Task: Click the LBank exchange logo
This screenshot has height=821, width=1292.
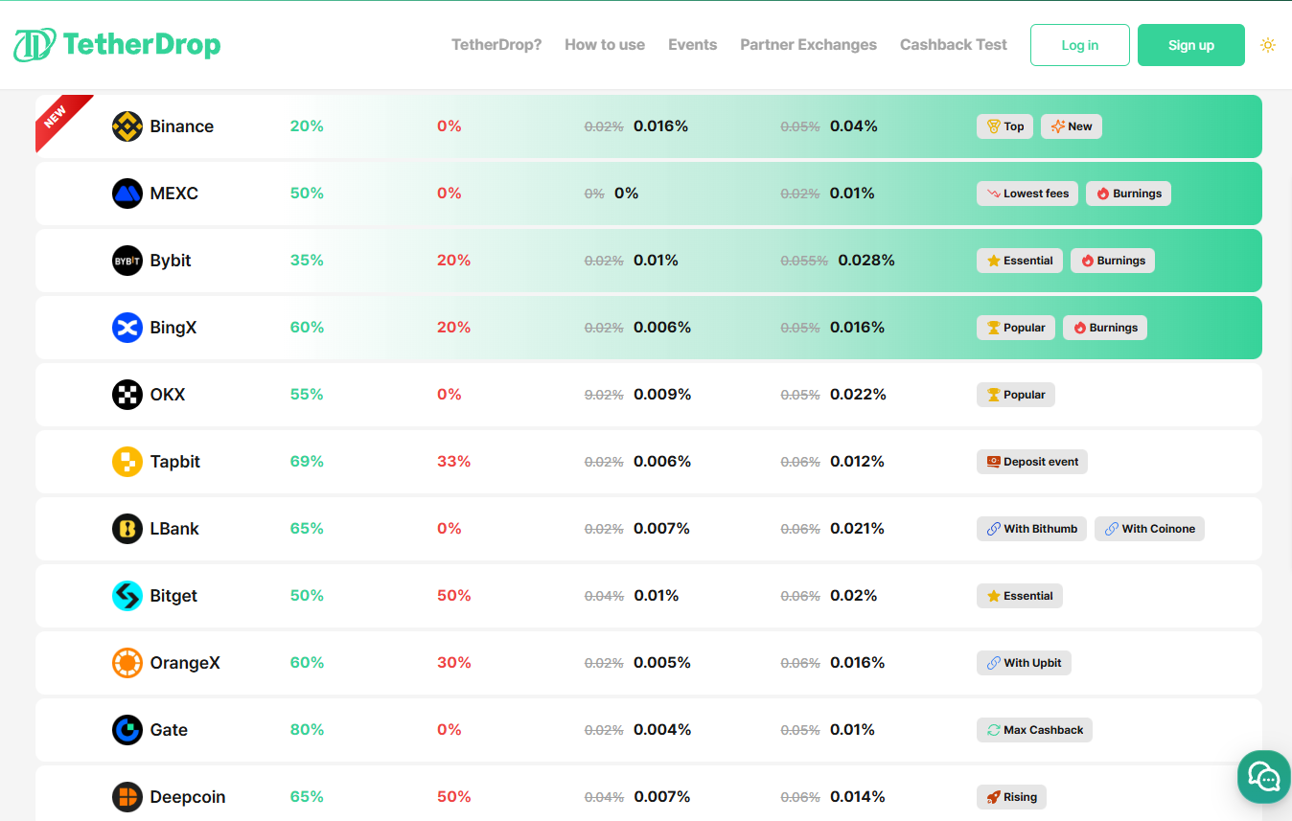Action: click(x=127, y=529)
